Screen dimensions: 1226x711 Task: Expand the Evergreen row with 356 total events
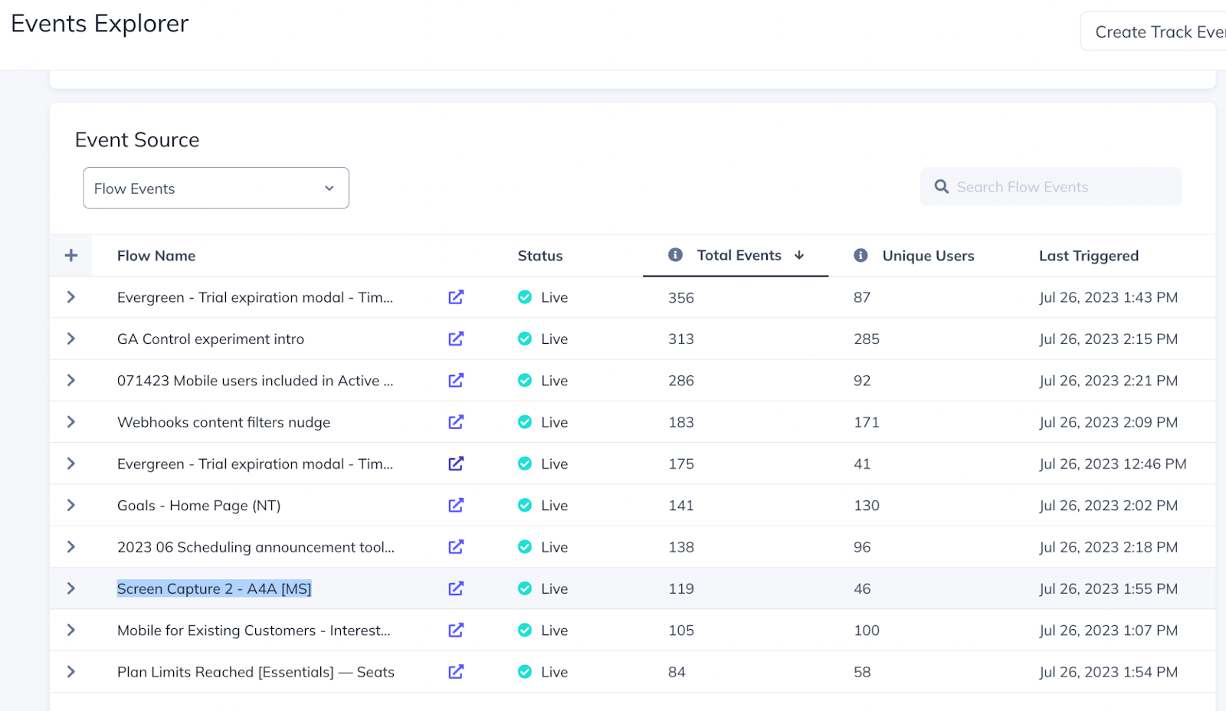click(x=71, y=297)
